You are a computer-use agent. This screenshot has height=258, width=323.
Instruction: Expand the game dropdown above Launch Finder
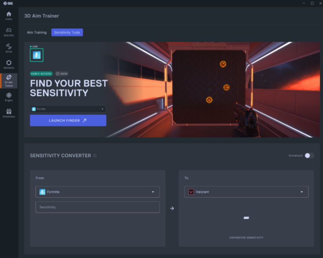pos(68,109)
